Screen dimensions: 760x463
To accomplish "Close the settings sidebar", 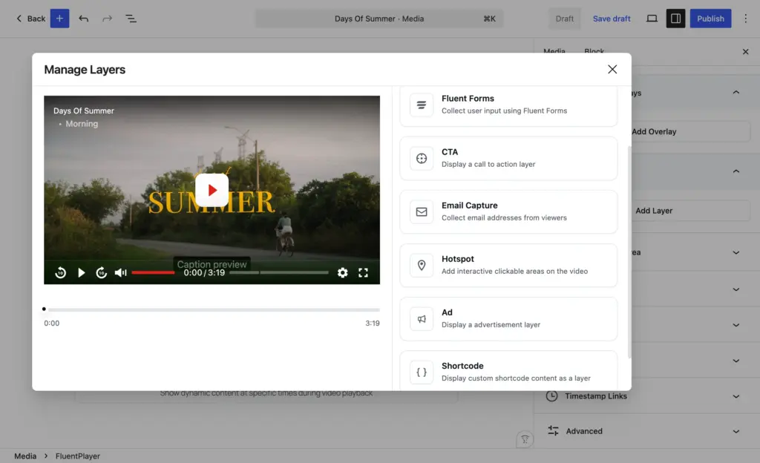I will [x=745, y=52].
